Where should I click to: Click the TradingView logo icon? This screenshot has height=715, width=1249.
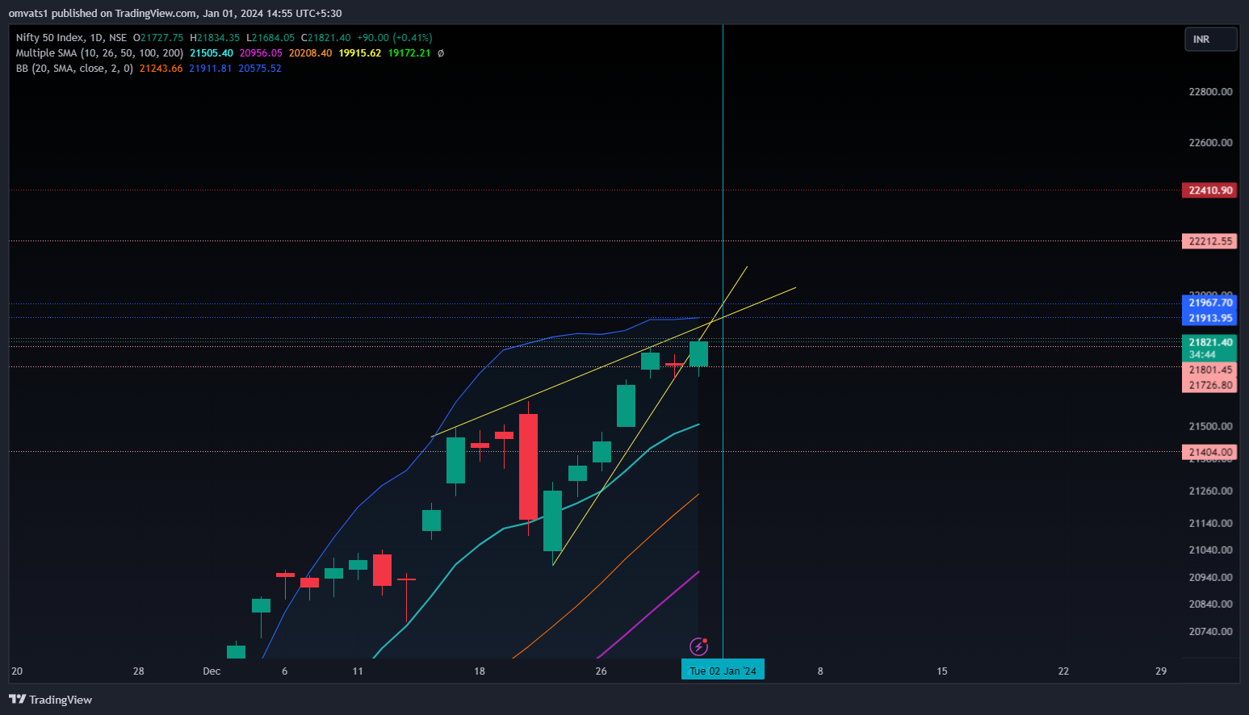[x=17, y=700]
